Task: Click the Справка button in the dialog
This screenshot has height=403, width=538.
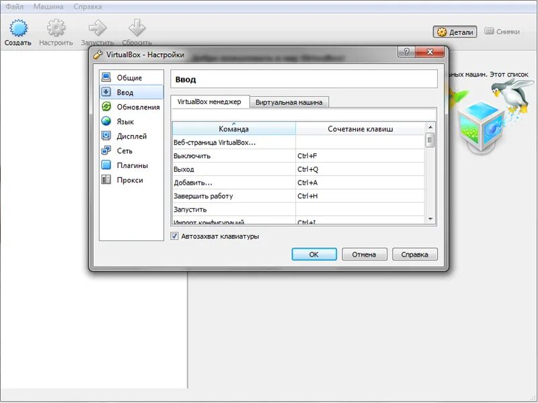Action: click(414, 255)
